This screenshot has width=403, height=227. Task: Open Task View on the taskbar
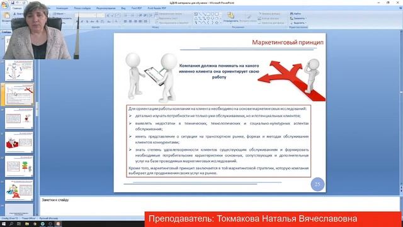click(19, 224)
